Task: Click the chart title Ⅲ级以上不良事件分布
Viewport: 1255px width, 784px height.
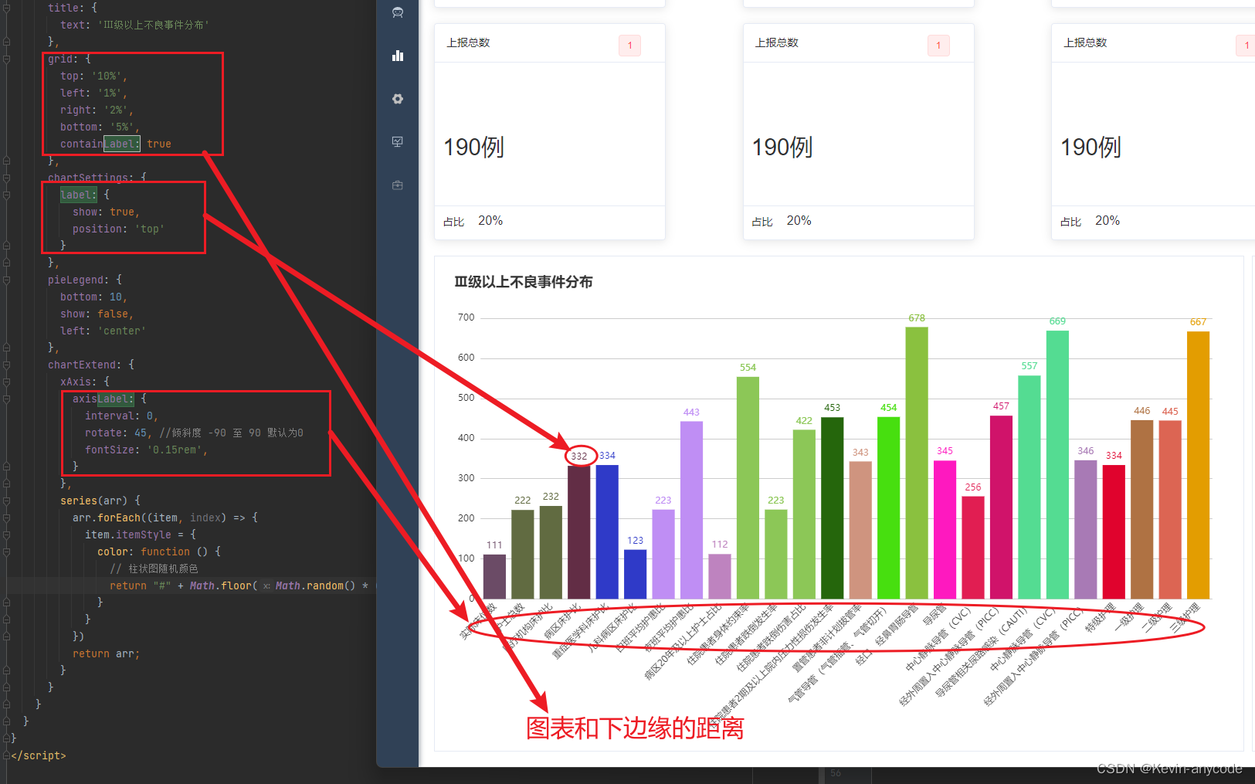Action: (x=524, y=282)
